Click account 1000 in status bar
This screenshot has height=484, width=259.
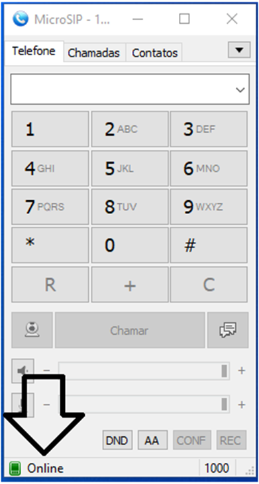(x=217, y=469)
